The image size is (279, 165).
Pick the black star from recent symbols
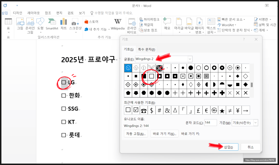point(222,110)
